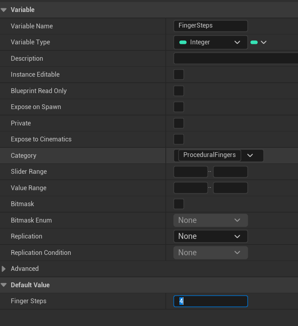Viewport: 298px width, 326px height.
Task: Open the Category dropdown arrow
Action: (250, 155)
